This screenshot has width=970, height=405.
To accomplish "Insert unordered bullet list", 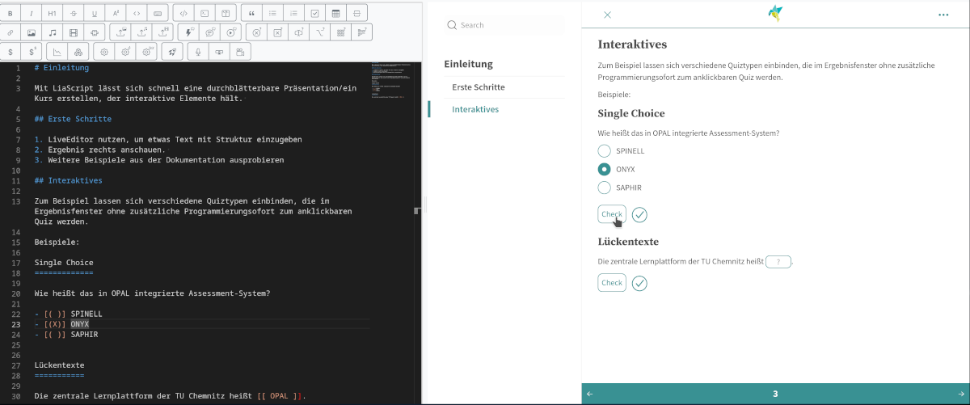I will point(274,14).
